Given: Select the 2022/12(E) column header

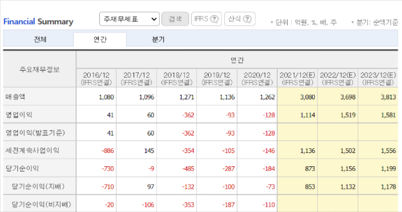Looking at the screenshot, I should click(338, 79).
